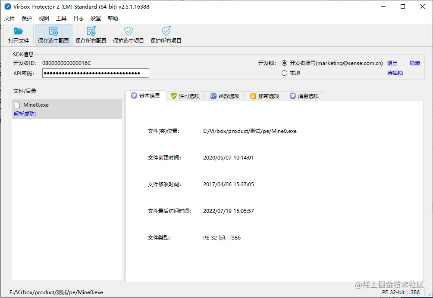Click status bar PE 32-bit | i386 indicator
The height and width of the screenshot is (298, 433).
point(401,292)
